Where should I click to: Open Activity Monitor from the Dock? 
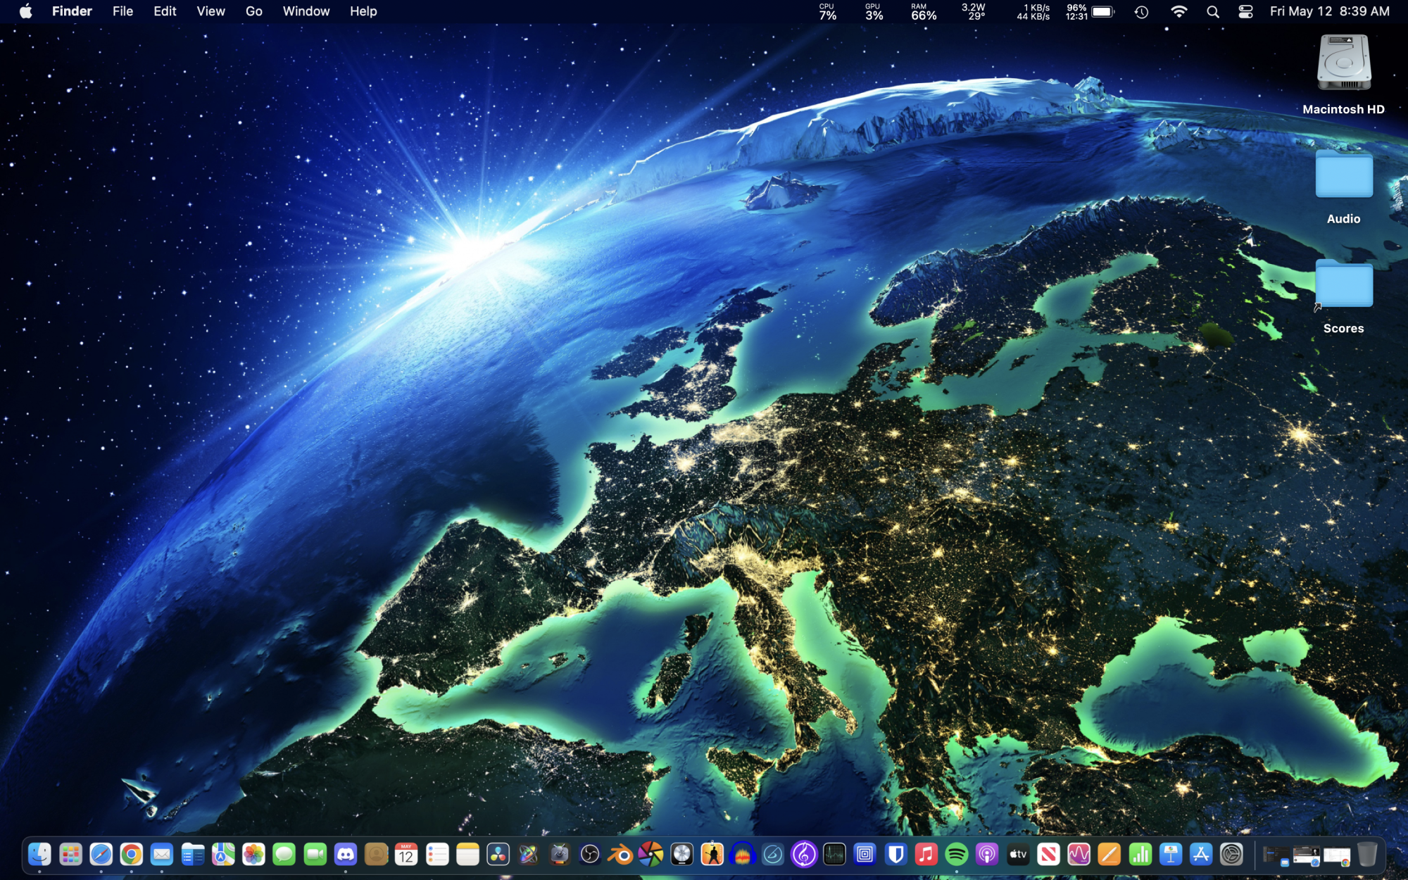click(x=834, y=855)
